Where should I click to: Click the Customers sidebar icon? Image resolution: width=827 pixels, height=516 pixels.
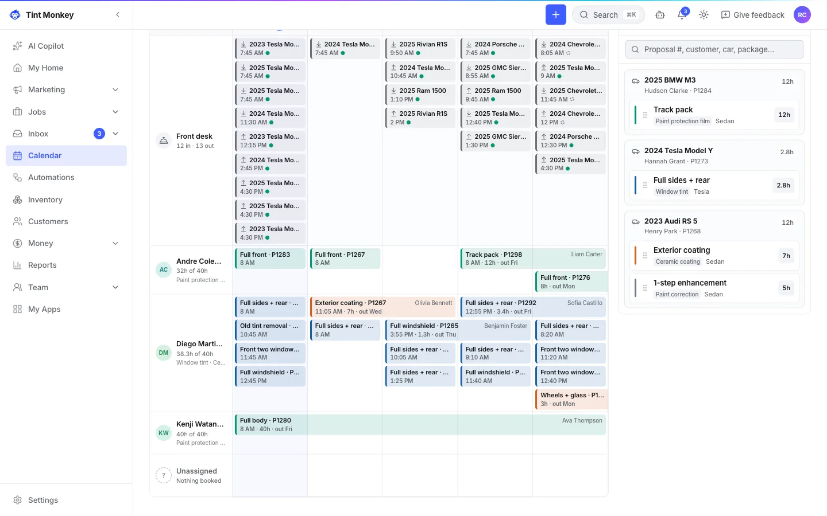[x=17, y=221]
